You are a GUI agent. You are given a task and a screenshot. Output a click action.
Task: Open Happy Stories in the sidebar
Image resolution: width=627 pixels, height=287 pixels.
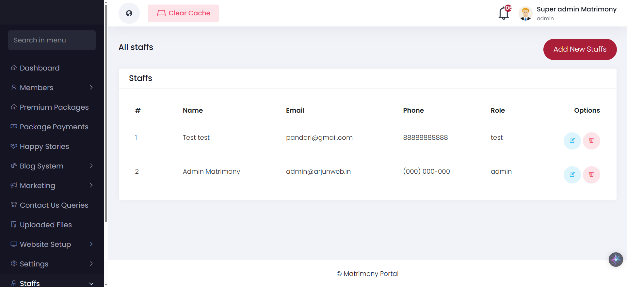pos(52,146)
